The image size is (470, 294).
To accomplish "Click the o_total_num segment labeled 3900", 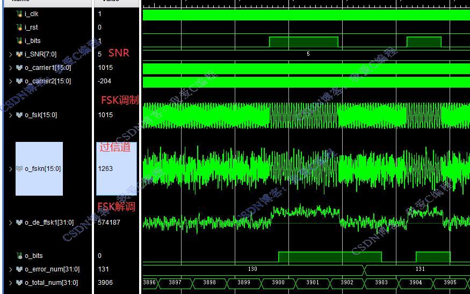I will [x=278, y=283].
